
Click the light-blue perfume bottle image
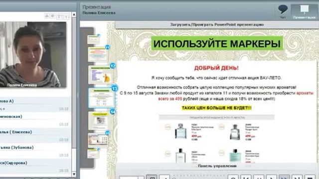180,131
